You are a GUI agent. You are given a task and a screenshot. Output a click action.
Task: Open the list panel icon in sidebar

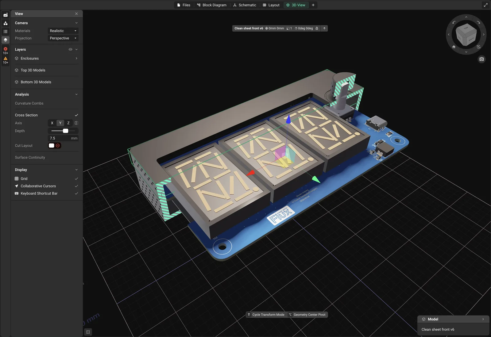tap(6, 32)
